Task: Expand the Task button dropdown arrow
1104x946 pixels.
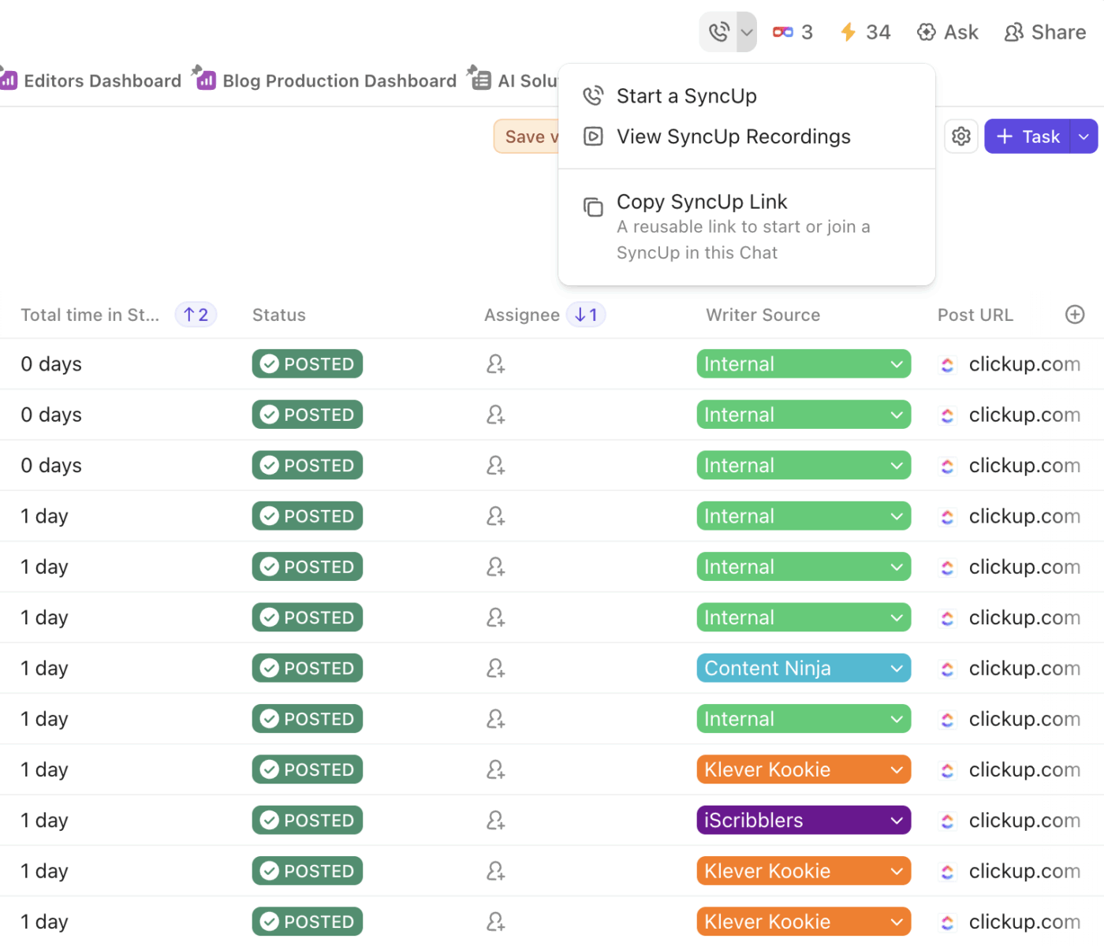Action: point(1084,136)
